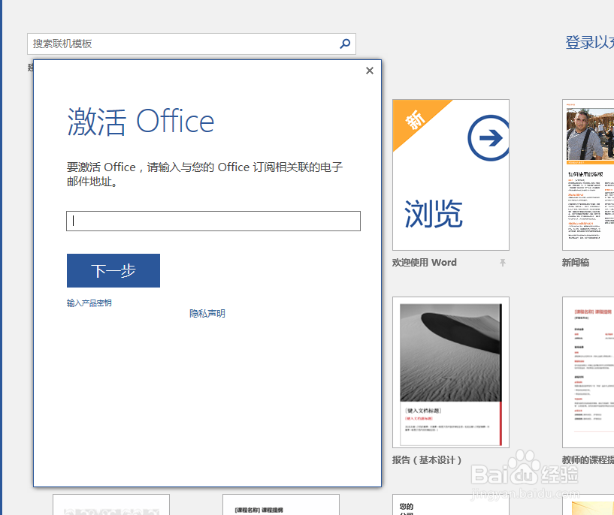Open the 输入产品密钥 link

coord(89,303)
